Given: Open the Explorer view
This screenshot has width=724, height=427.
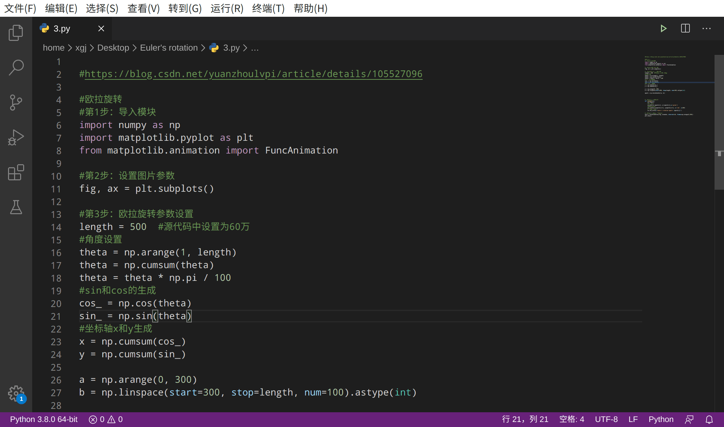Looking at the screenshot, I should 16,33.
